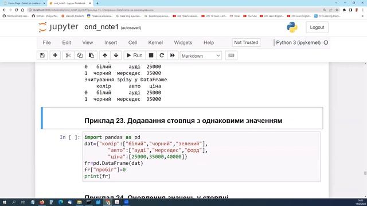Image resolution: width=367 pixels, height=206 pixels.
Task: Open File Explorer from the taskbar
Action: coord(79,202)
